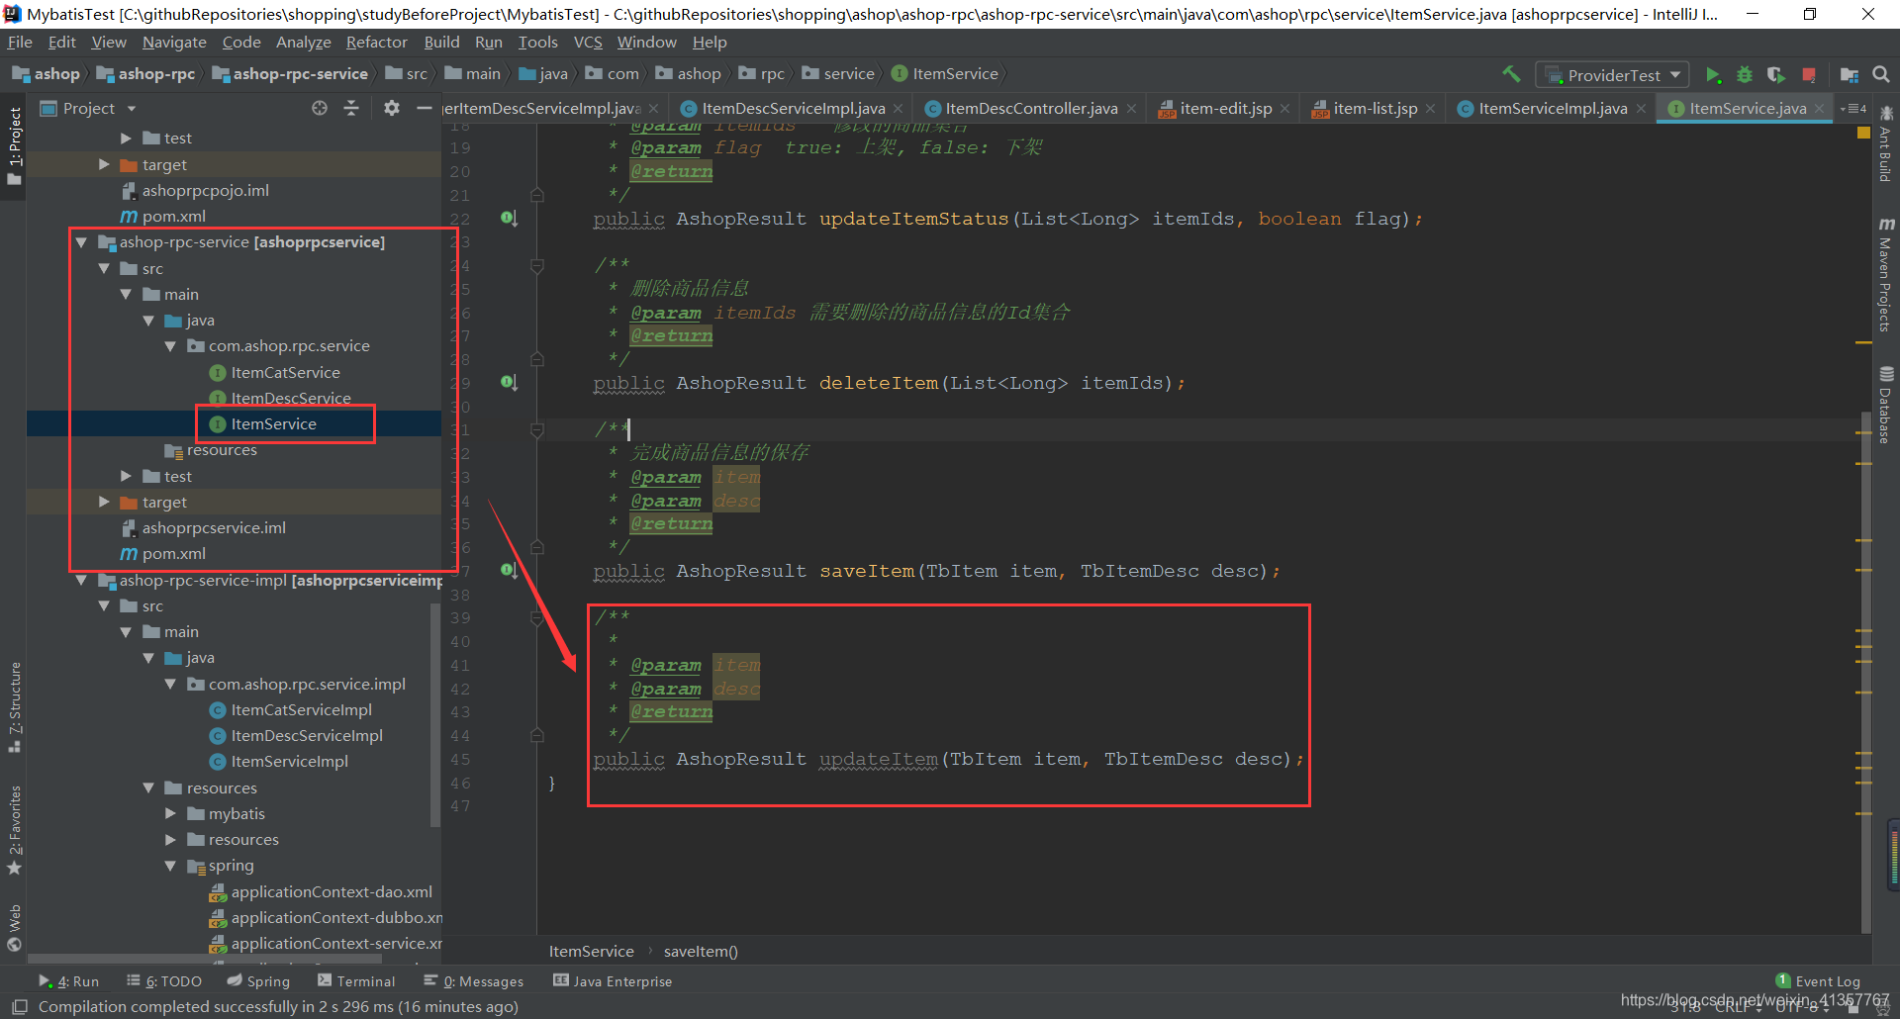Stop the running process red square
This screenshot has height=1019, width=1900.
(1809, 75)
